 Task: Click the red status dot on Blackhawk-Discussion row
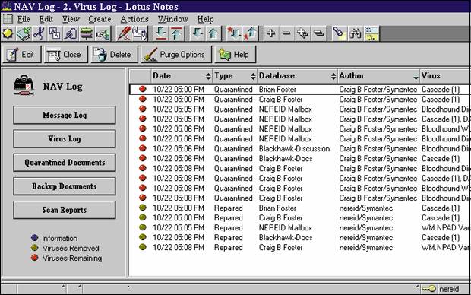pyautogui.click(x=143, y=148)
